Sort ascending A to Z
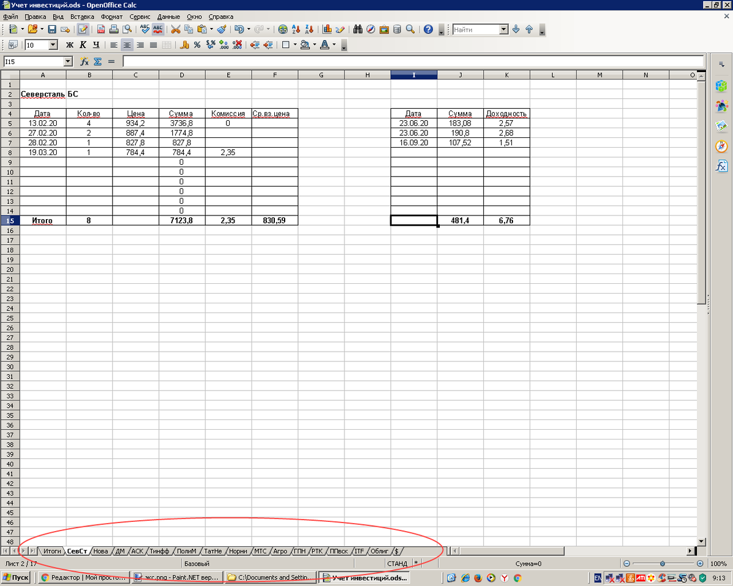This screenshot has height=586, width=733. 296,29
